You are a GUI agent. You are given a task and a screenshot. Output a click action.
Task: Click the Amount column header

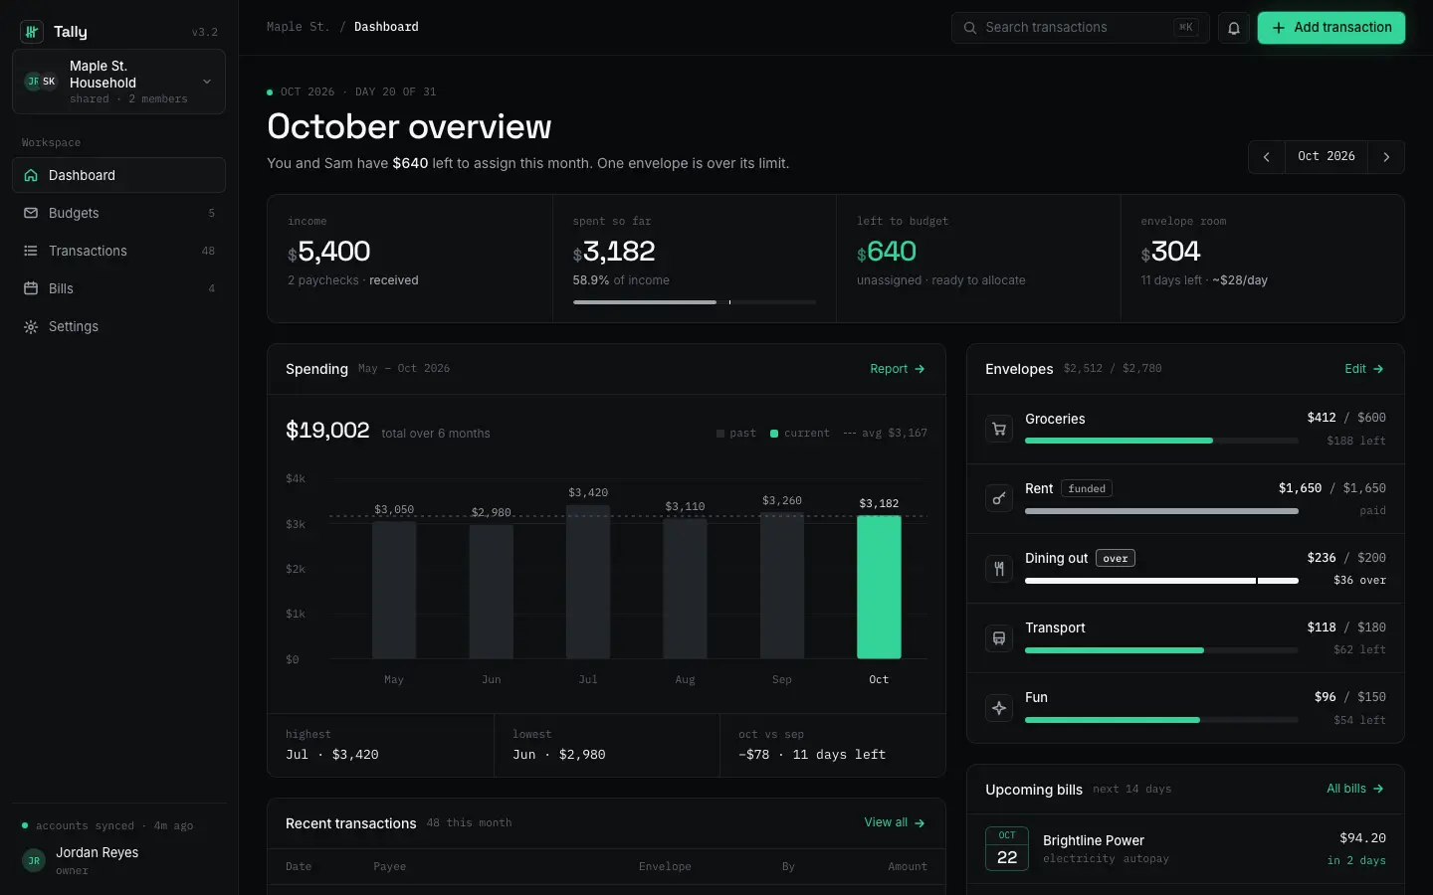click(908, 867)
